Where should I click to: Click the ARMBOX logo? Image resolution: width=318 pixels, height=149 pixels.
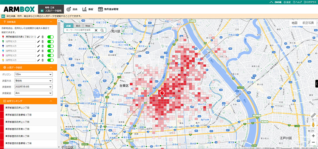click(x=19, y=9)
